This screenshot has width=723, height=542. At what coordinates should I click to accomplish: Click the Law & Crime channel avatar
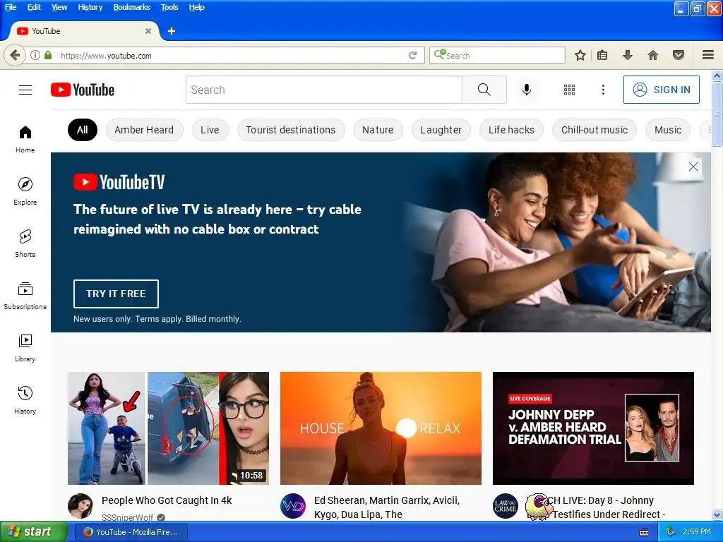(x=506, y=506)
